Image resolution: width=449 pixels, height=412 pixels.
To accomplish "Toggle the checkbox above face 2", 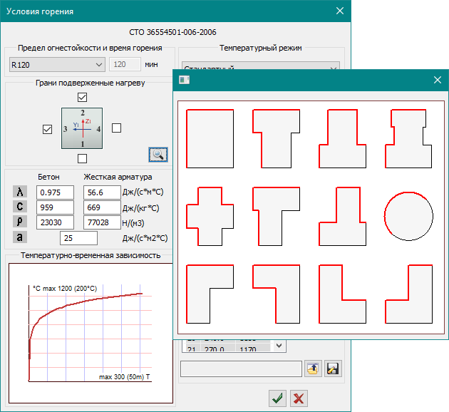I will 83,97.
